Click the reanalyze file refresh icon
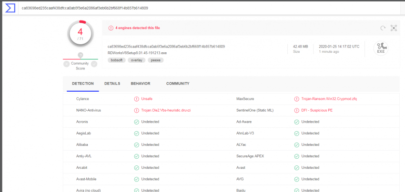The width and height of the screenshot is (405, 192). pos(383,28)
